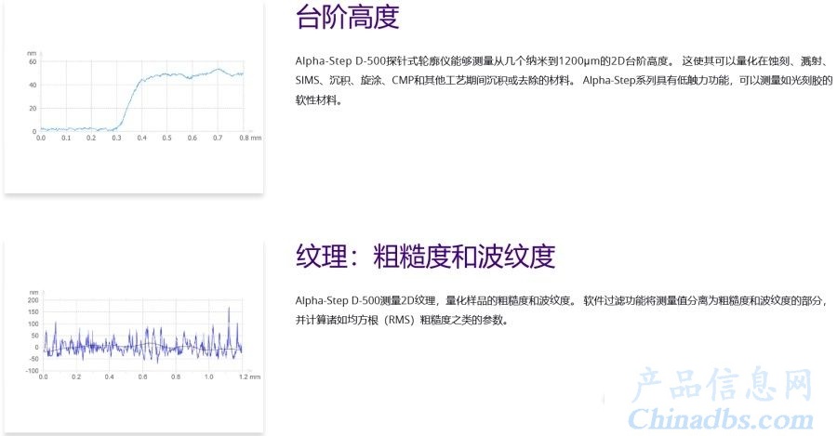Click the 纹理：粗糙度和波纹度 heading
Screen dimensions: 837x436
pyautogui.click(x=425, y=257)
